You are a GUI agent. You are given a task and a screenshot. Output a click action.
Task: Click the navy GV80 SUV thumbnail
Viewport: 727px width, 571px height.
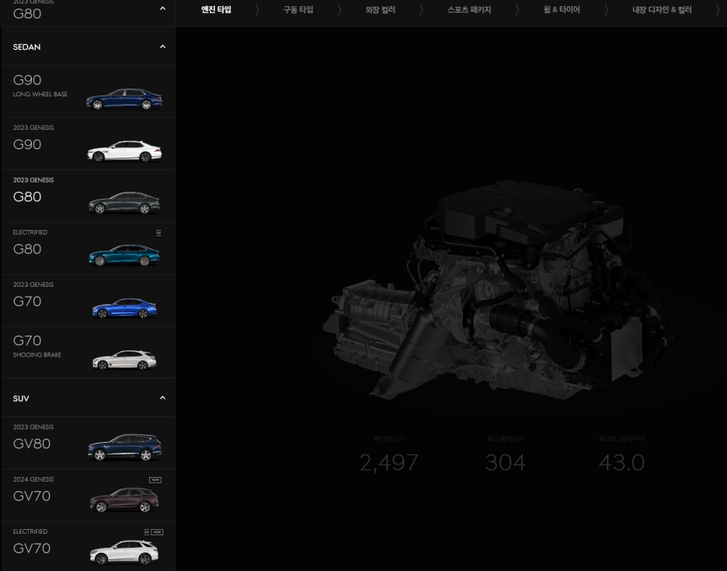(x=125, y=447)
